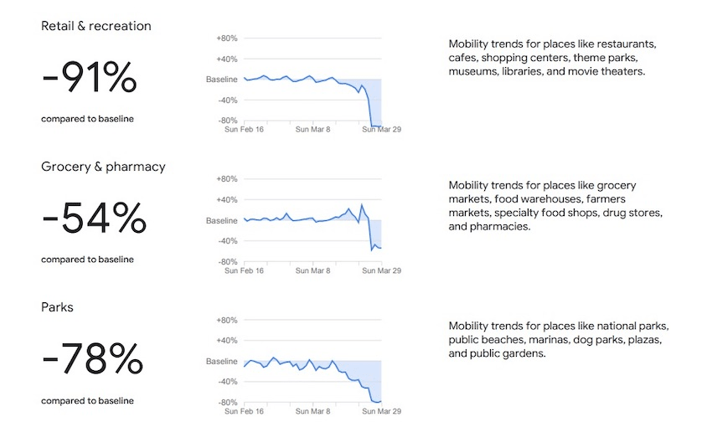Click the Grocery & pharmacy heading
Screen dimensions: 712x427
[103, 167]
